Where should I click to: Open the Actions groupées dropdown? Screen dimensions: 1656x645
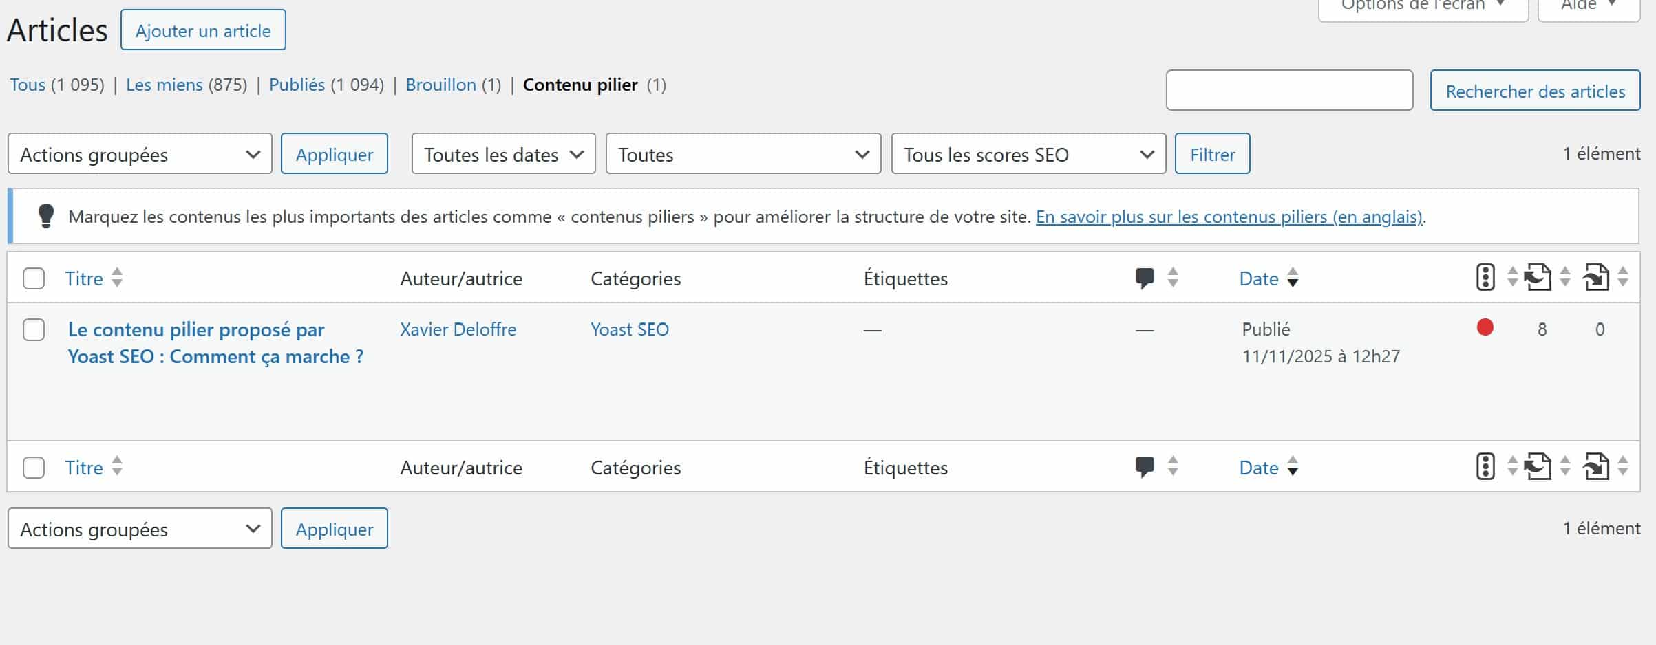pyautogui.click(x=139, y=153)
